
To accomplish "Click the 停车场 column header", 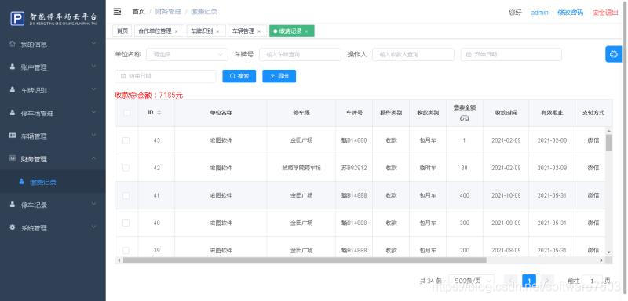I will 301,113.
